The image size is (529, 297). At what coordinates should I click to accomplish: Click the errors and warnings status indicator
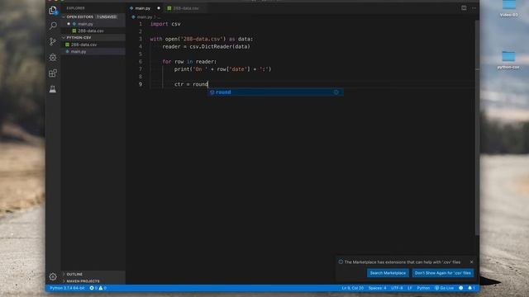(x=98, y=288)
